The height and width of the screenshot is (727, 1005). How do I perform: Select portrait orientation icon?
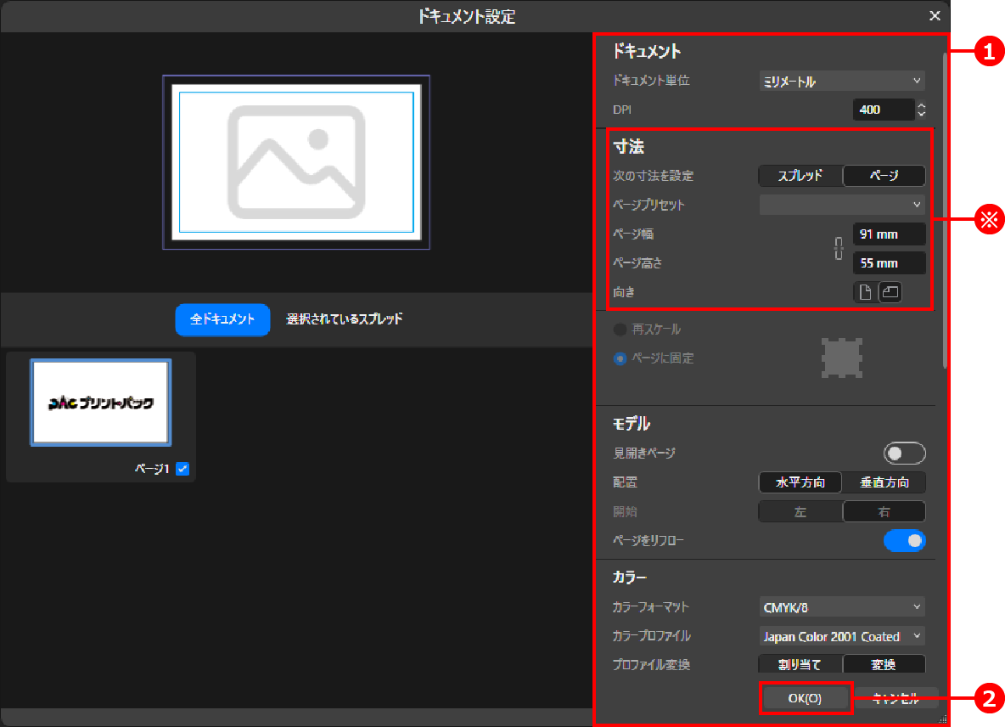tap(865, 292)
